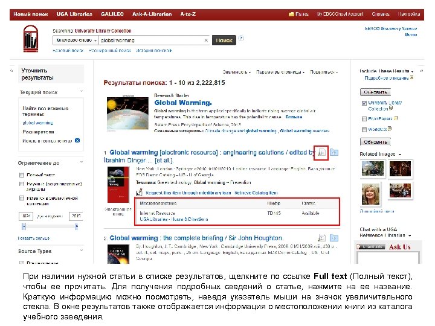Open the Global Warming Research Starter title

coord(183,103)
